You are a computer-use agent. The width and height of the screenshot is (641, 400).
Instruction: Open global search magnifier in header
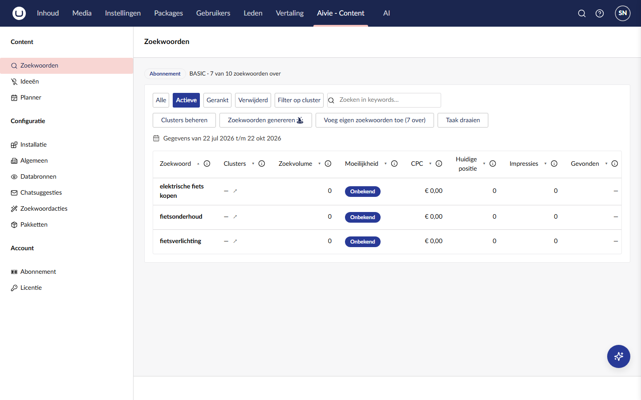(x=582, y=13)
